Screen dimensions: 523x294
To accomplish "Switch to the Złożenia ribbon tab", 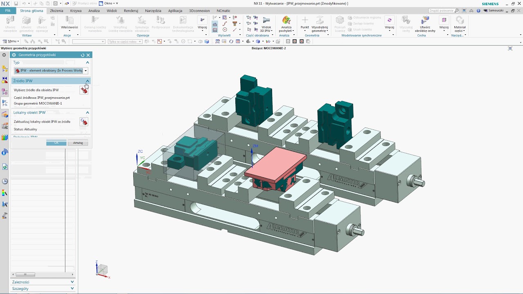I will point(56,11).
